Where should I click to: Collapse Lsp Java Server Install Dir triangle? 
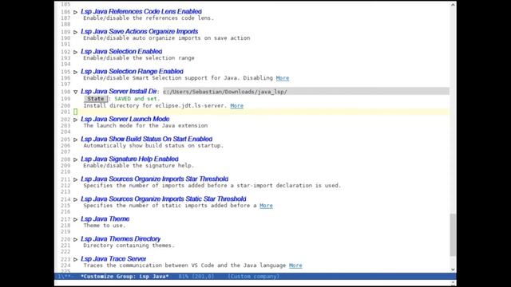click(75, 92)
